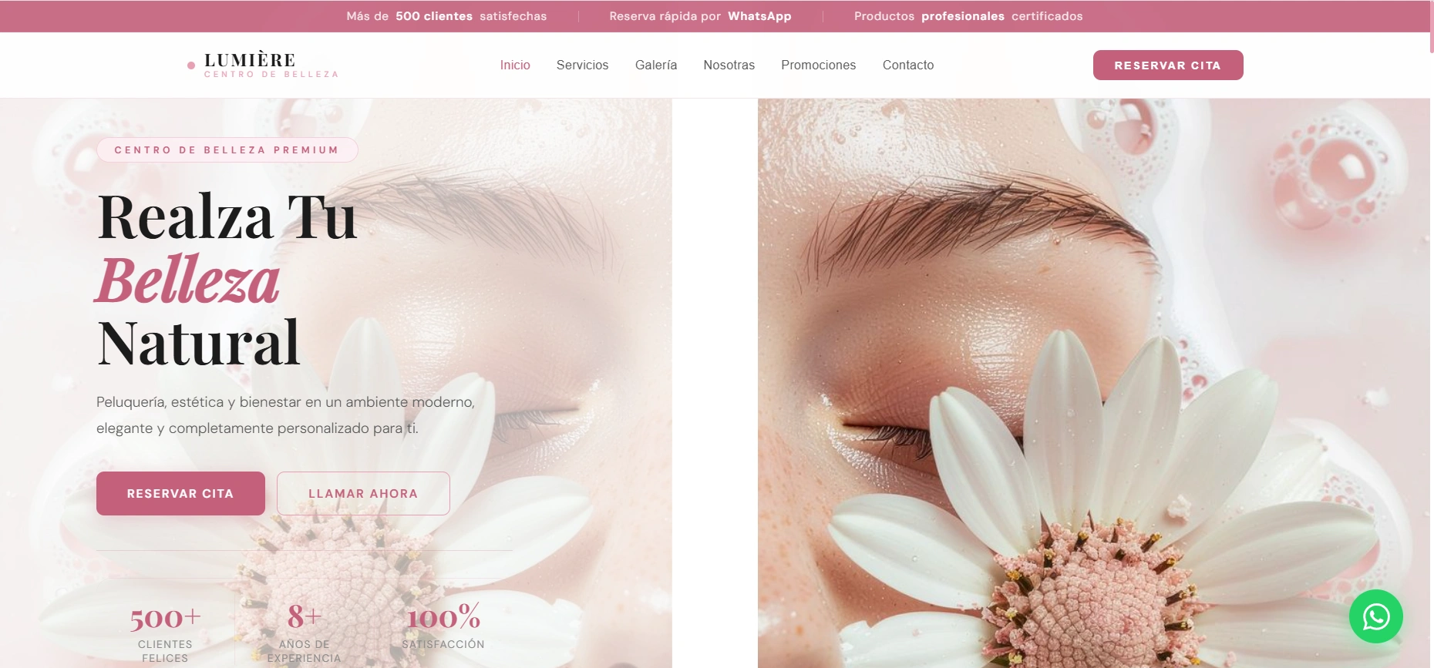Open the Servicios menu item
The image size is (1434, 668).
(582, 65)
